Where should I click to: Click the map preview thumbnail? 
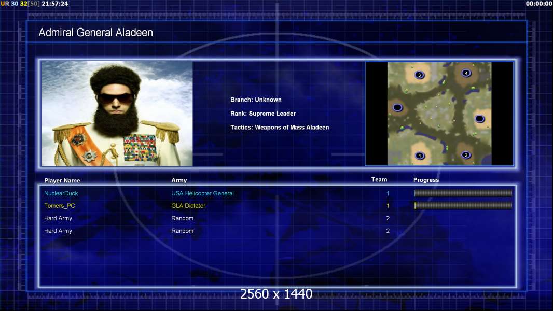[439, 114]
